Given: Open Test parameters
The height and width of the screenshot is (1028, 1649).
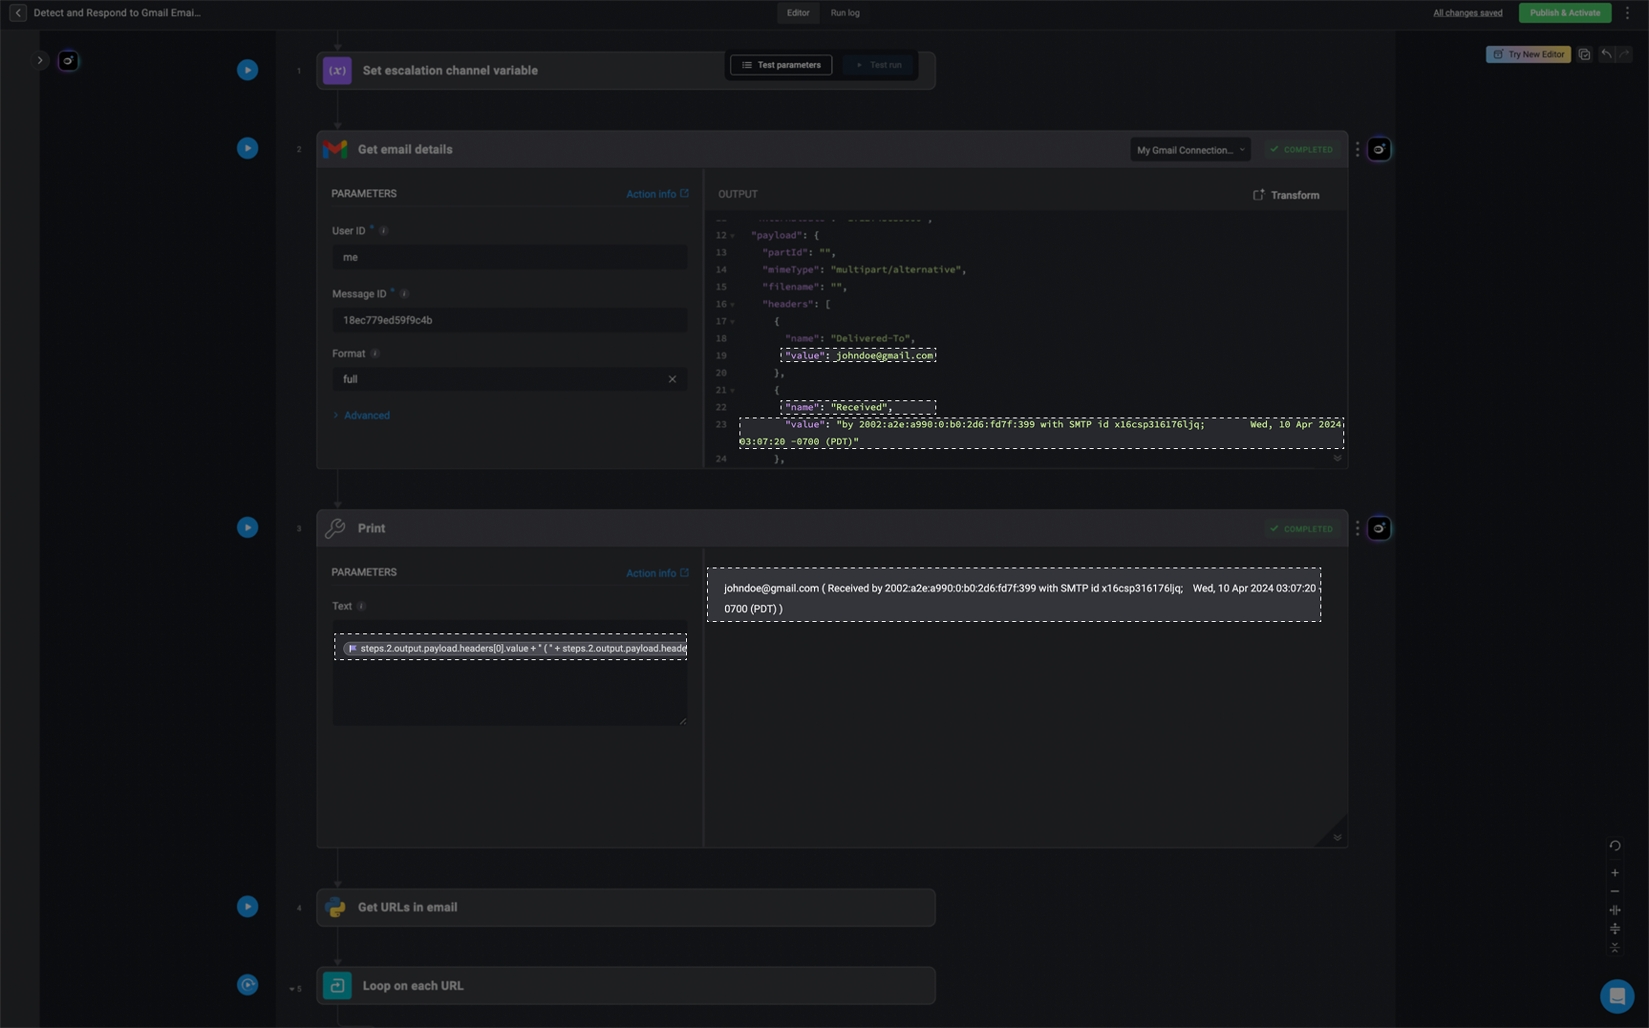Looking at the screenshot, I should [x=782, y=65].
